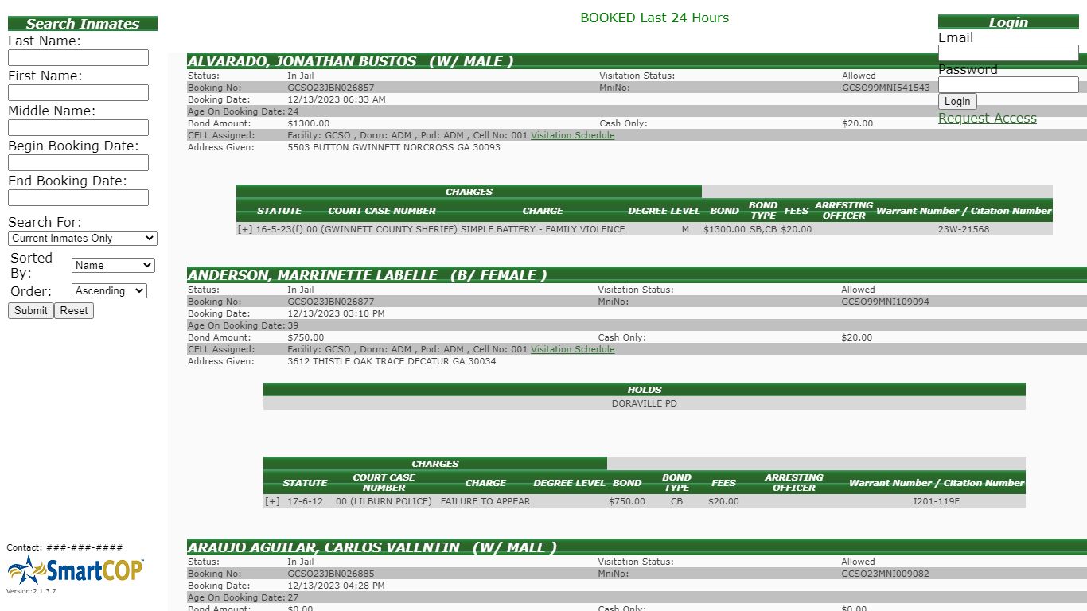Click the Submit search button
The image size is (1087, 611).
(x=31, y=310)
